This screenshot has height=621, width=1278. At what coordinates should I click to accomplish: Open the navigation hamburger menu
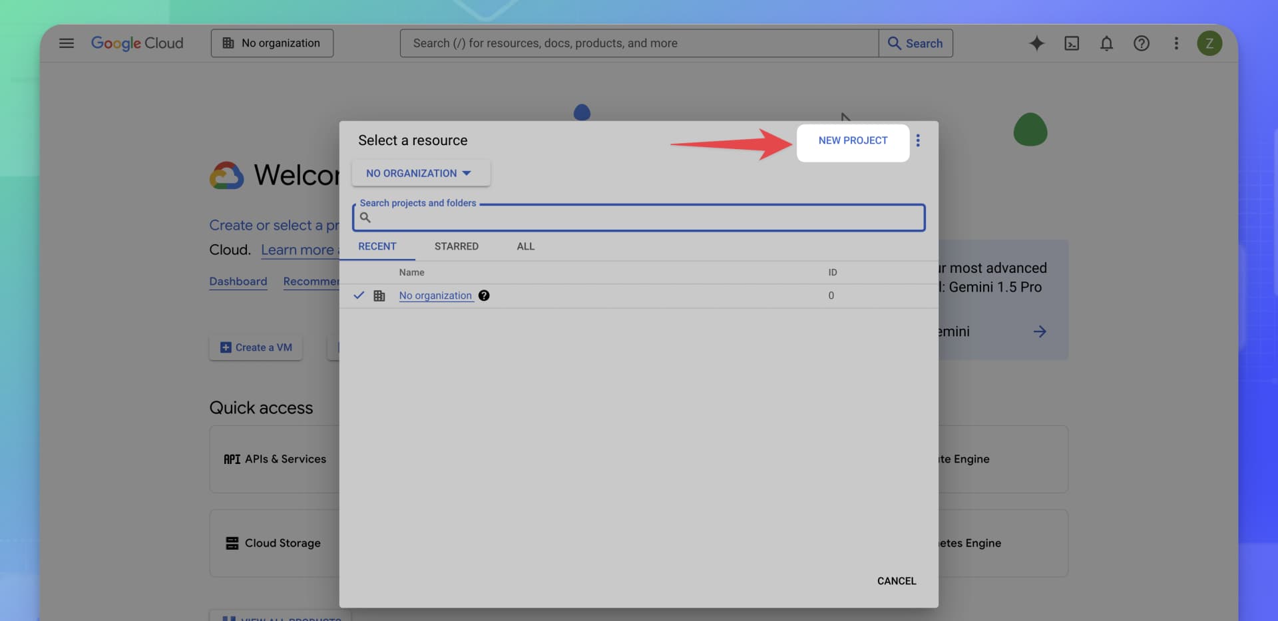[x=67, y=43]
